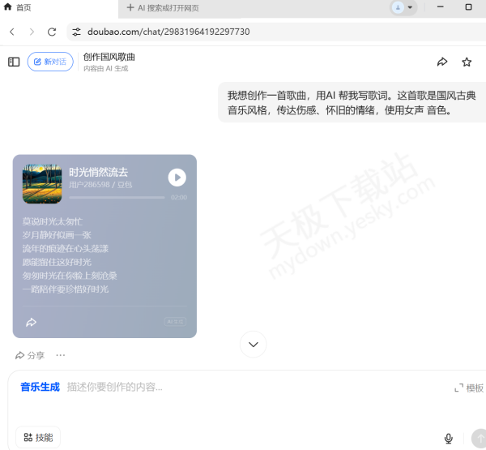Screen dimensions: 486x450
Task: Focus the 音乐生成 description input field
Action: click(243, 388)
